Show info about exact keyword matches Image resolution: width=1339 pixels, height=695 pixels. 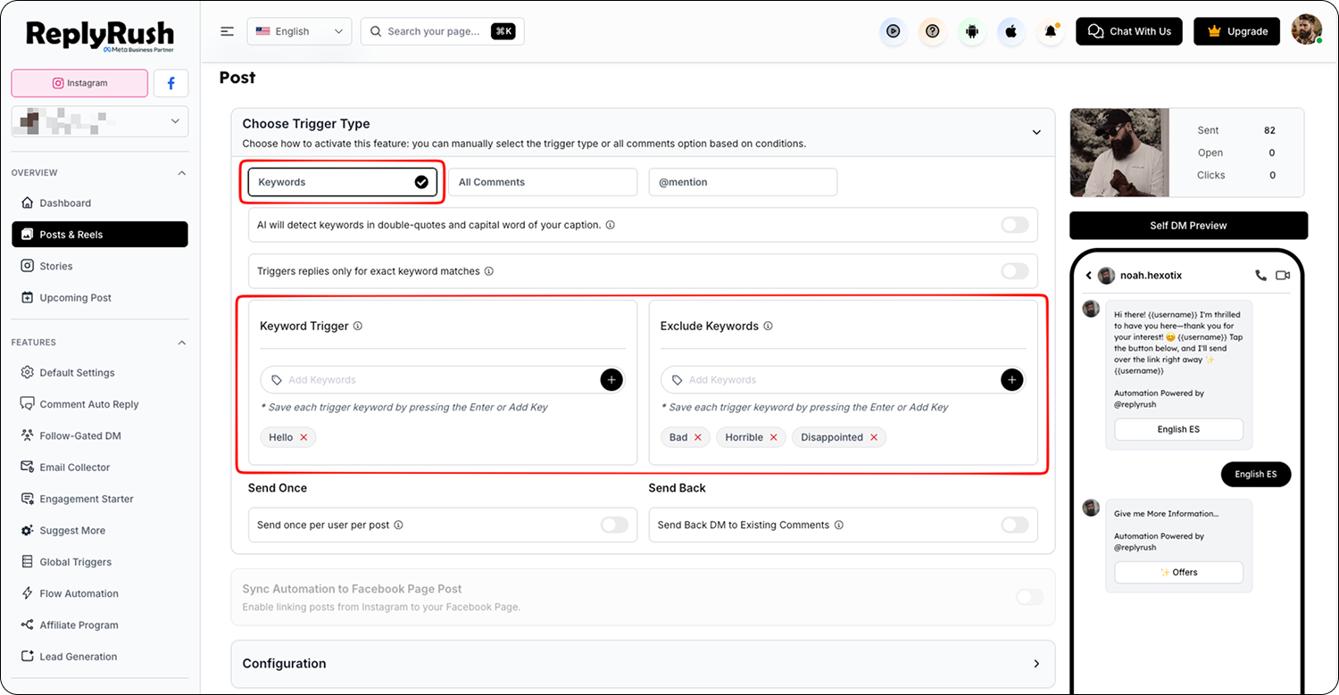tap(489, 271)
